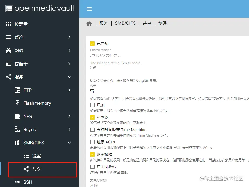
Task: Expand the NFS submenu chevron
Action: tap(69, 116)
